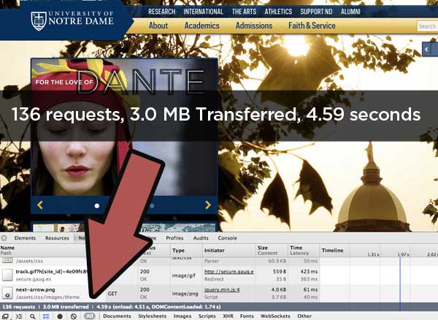Screen dimensions: 438x320
Task: Click the Timeline column header
Action: [332, 251]
